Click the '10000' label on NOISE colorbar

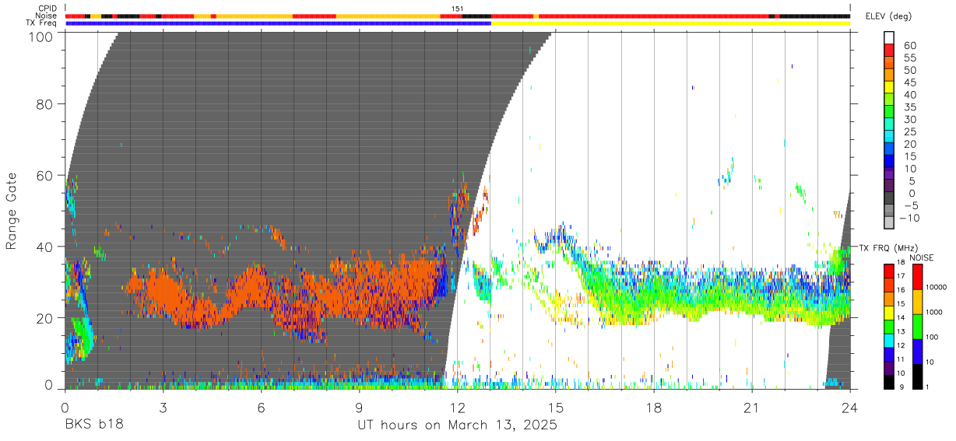tap(938, 287)
